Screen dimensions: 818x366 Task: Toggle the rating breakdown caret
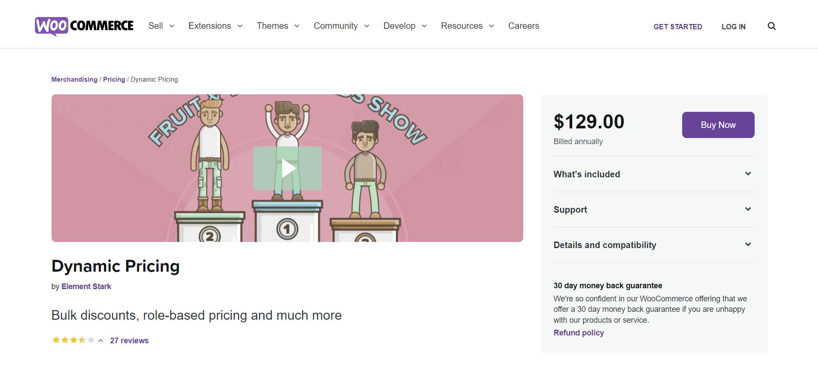click(100, 341)
